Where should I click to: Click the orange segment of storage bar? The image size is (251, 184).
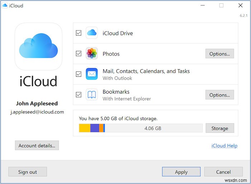(x=101, y=128)
